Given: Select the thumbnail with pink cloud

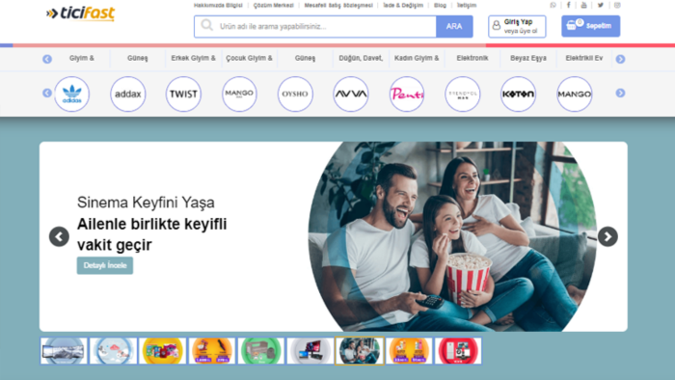Looking at the screenshot, I should 113,351.
